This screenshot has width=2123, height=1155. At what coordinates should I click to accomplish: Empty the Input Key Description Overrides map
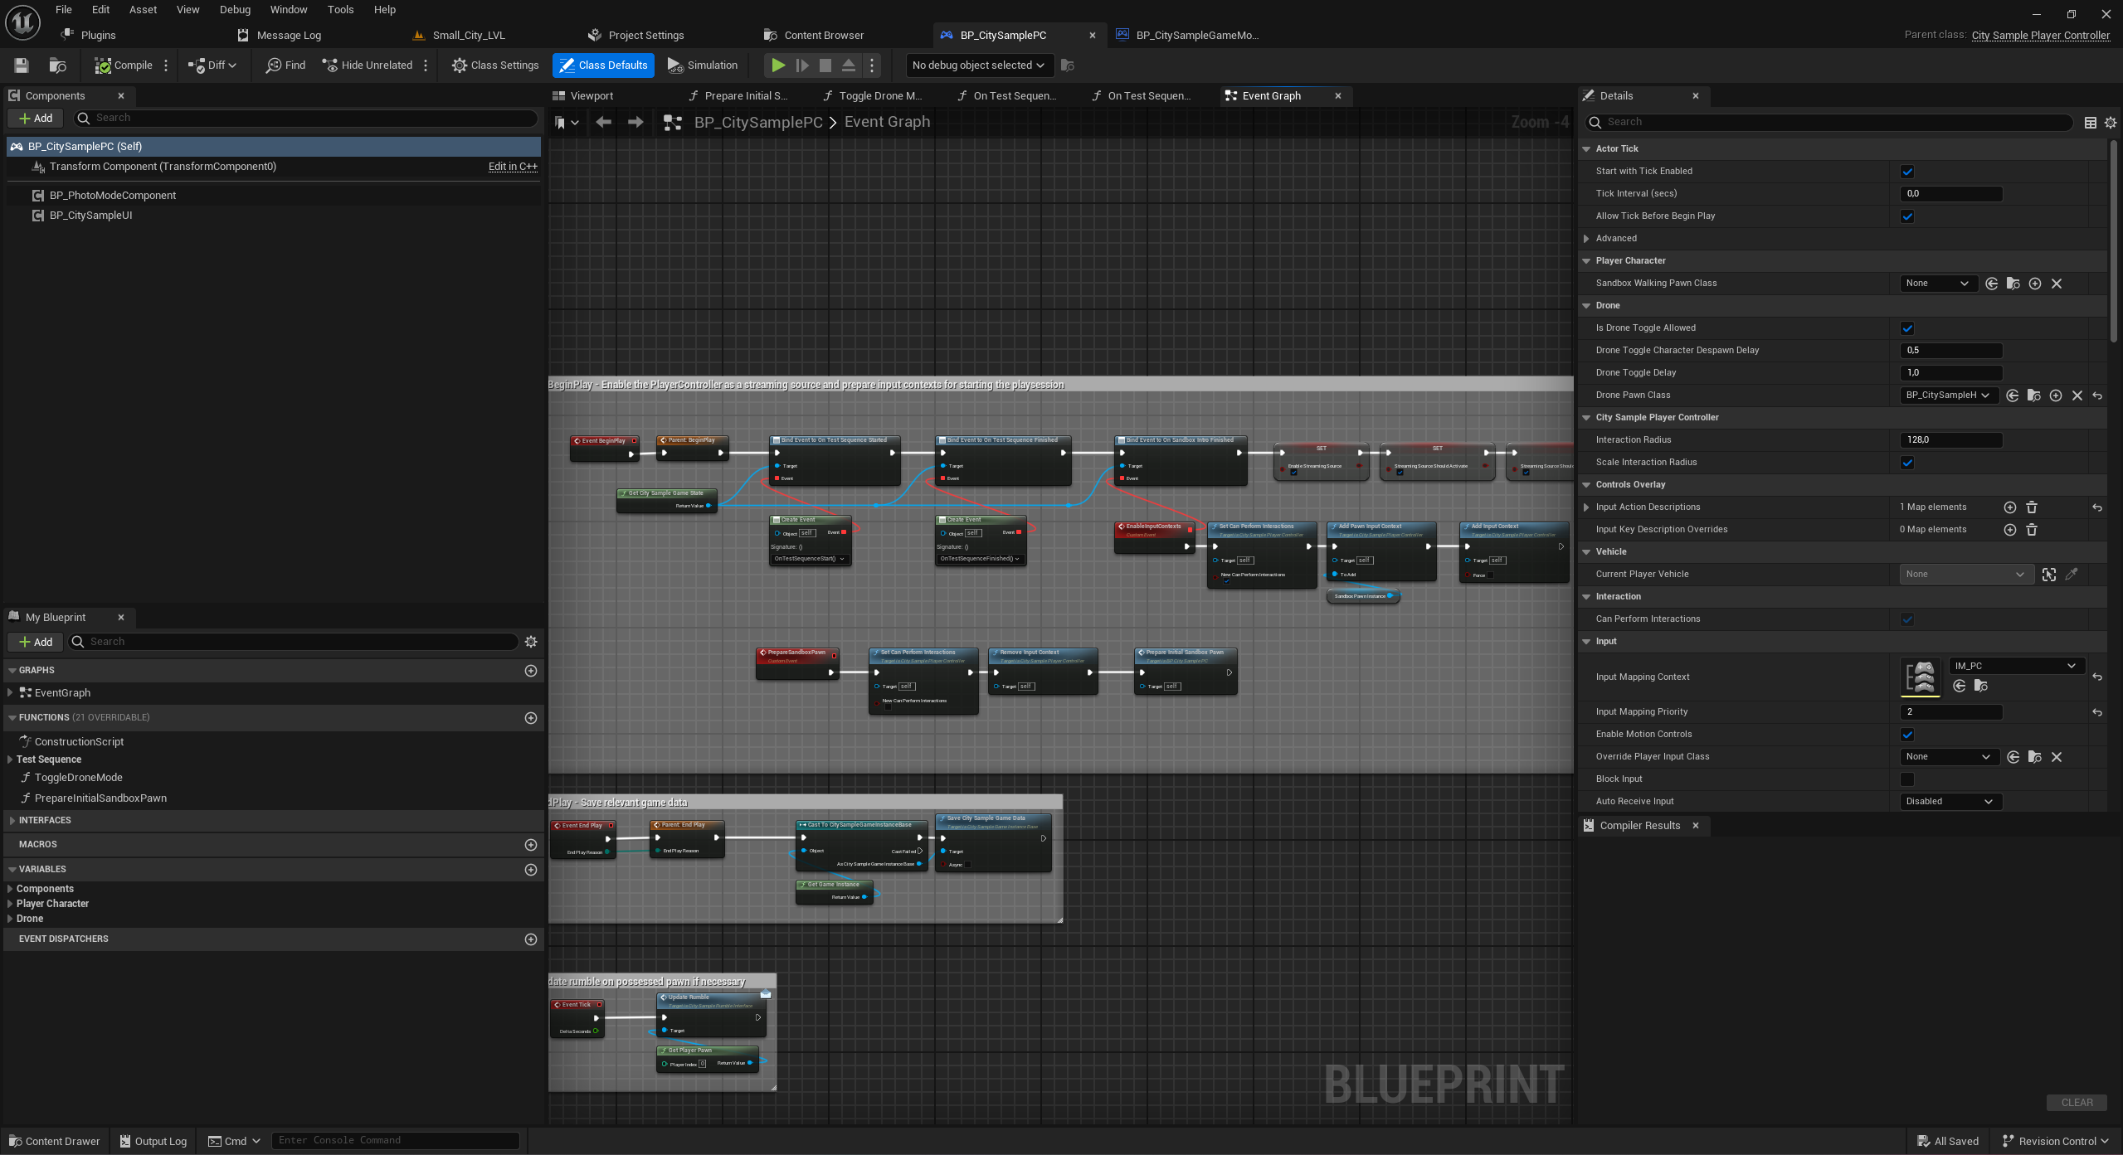pos(2032,530)
